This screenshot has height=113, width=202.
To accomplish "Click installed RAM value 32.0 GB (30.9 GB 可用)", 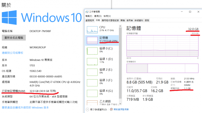I will pos(43,91).
